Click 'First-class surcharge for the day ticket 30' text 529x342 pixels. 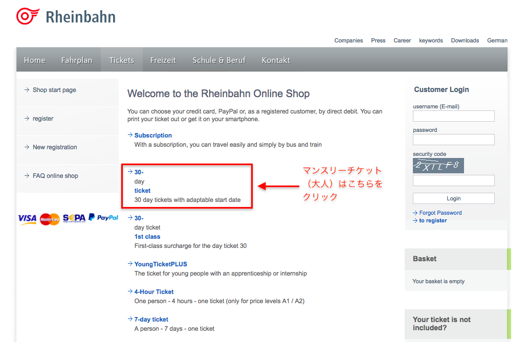click(190, 246)
